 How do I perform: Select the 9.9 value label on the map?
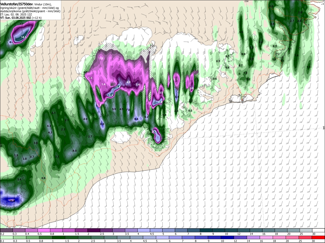click(x=111, y=95)
